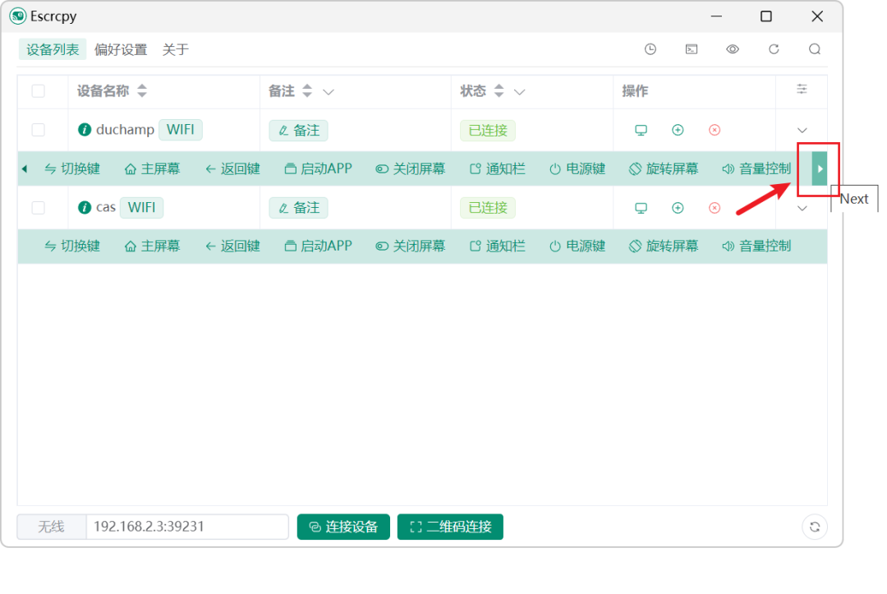Click 切换键 in duchamp control bar

pos(72,168)
